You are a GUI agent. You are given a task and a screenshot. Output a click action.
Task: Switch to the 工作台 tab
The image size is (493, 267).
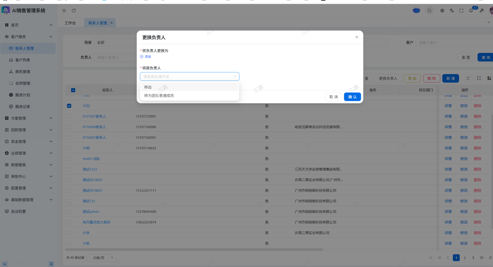click(70, 23)
